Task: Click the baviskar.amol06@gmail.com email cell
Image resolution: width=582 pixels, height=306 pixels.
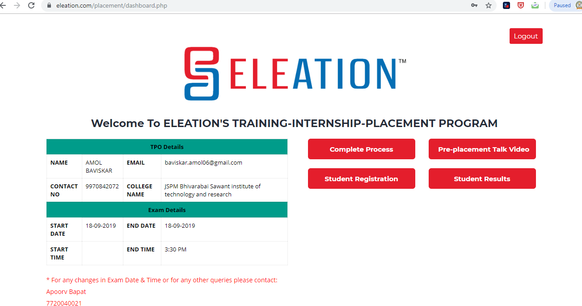Action: (x=224, y=166)
